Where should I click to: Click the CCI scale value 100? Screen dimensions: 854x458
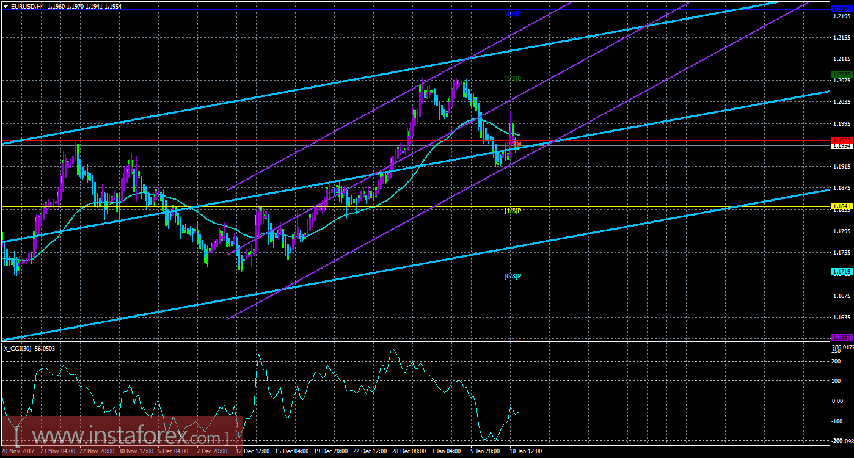click(838, 381)
